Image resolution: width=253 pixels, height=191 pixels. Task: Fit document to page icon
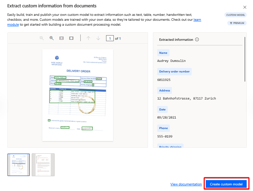71,38
